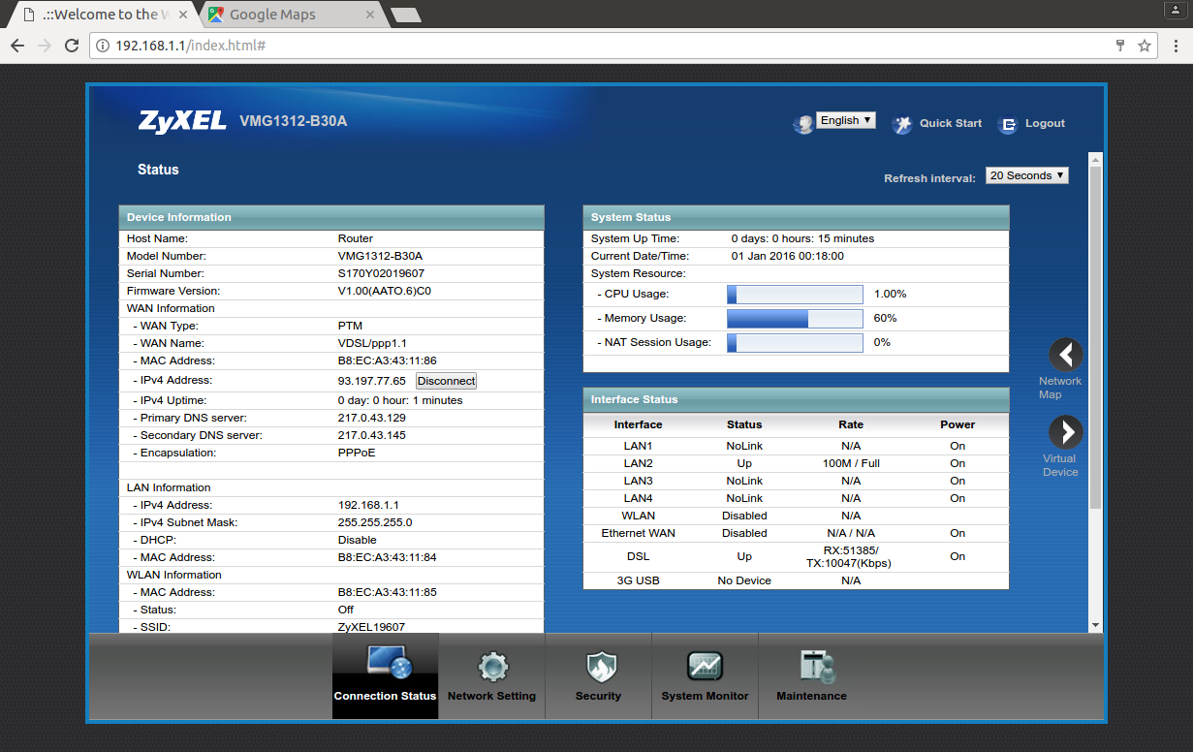Click WLAN MAC address B8:EC:A3:43:11:85
Image resolution: width=1193 pixels, height=752 pixels.
(x=387, y=592)
